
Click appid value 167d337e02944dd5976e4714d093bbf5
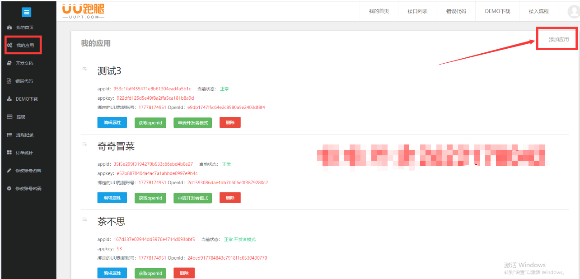coord(154,240)
